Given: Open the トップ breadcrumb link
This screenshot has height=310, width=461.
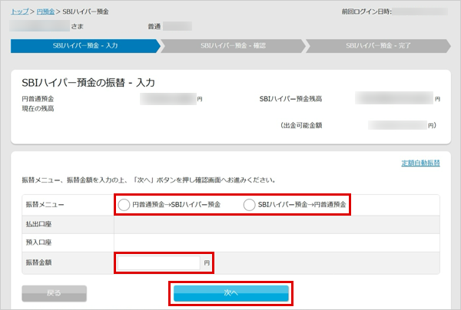Looking at the screenshot, I should (x=20, y=12).
